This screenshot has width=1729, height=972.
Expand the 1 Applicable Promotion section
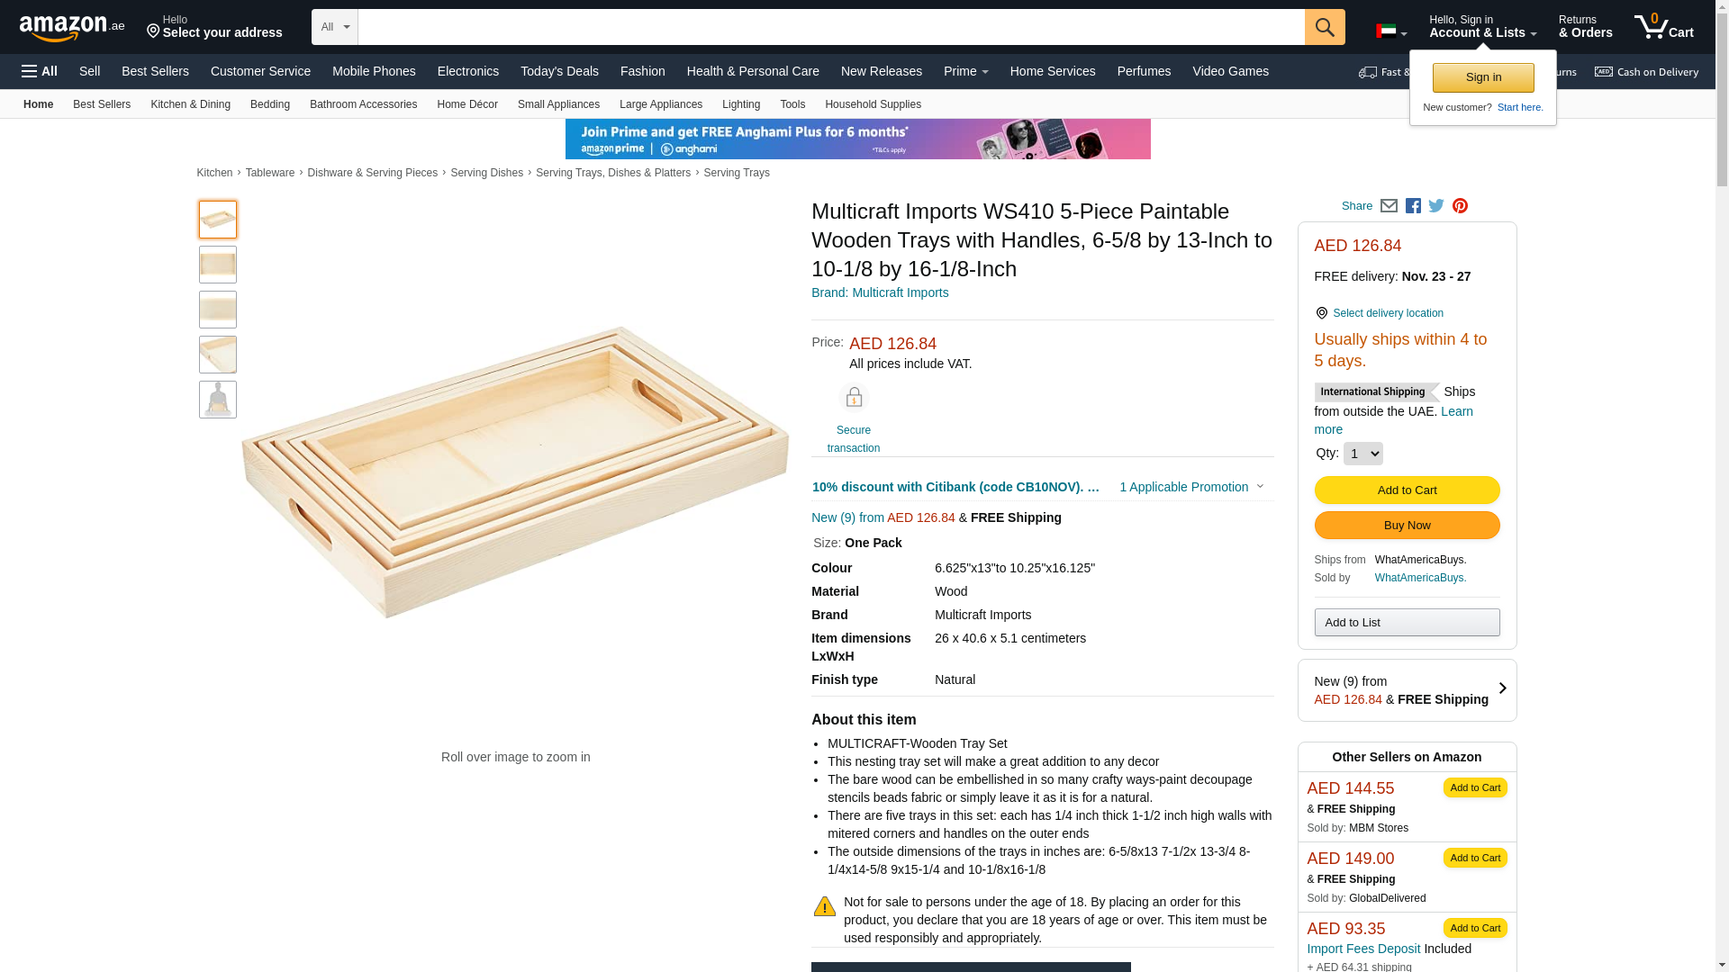click(1190, 487)
